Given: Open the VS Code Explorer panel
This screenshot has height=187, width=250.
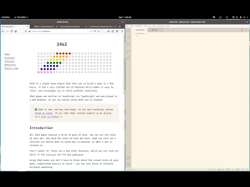Looking at the screenshot, I should tap(129, 30).
